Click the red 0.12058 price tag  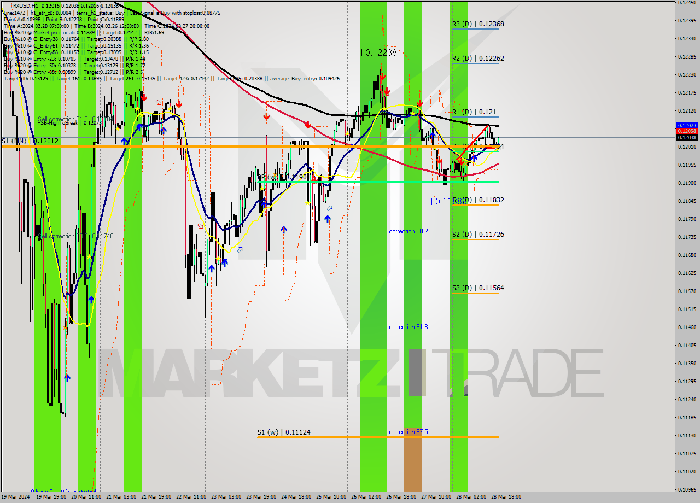[x=687, y=131]
